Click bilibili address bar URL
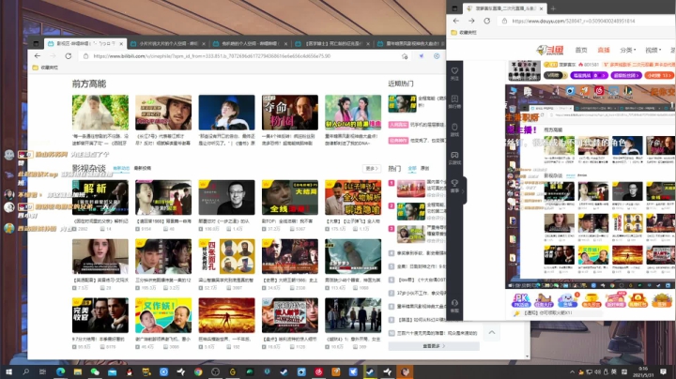 click(x=211, y=56)
